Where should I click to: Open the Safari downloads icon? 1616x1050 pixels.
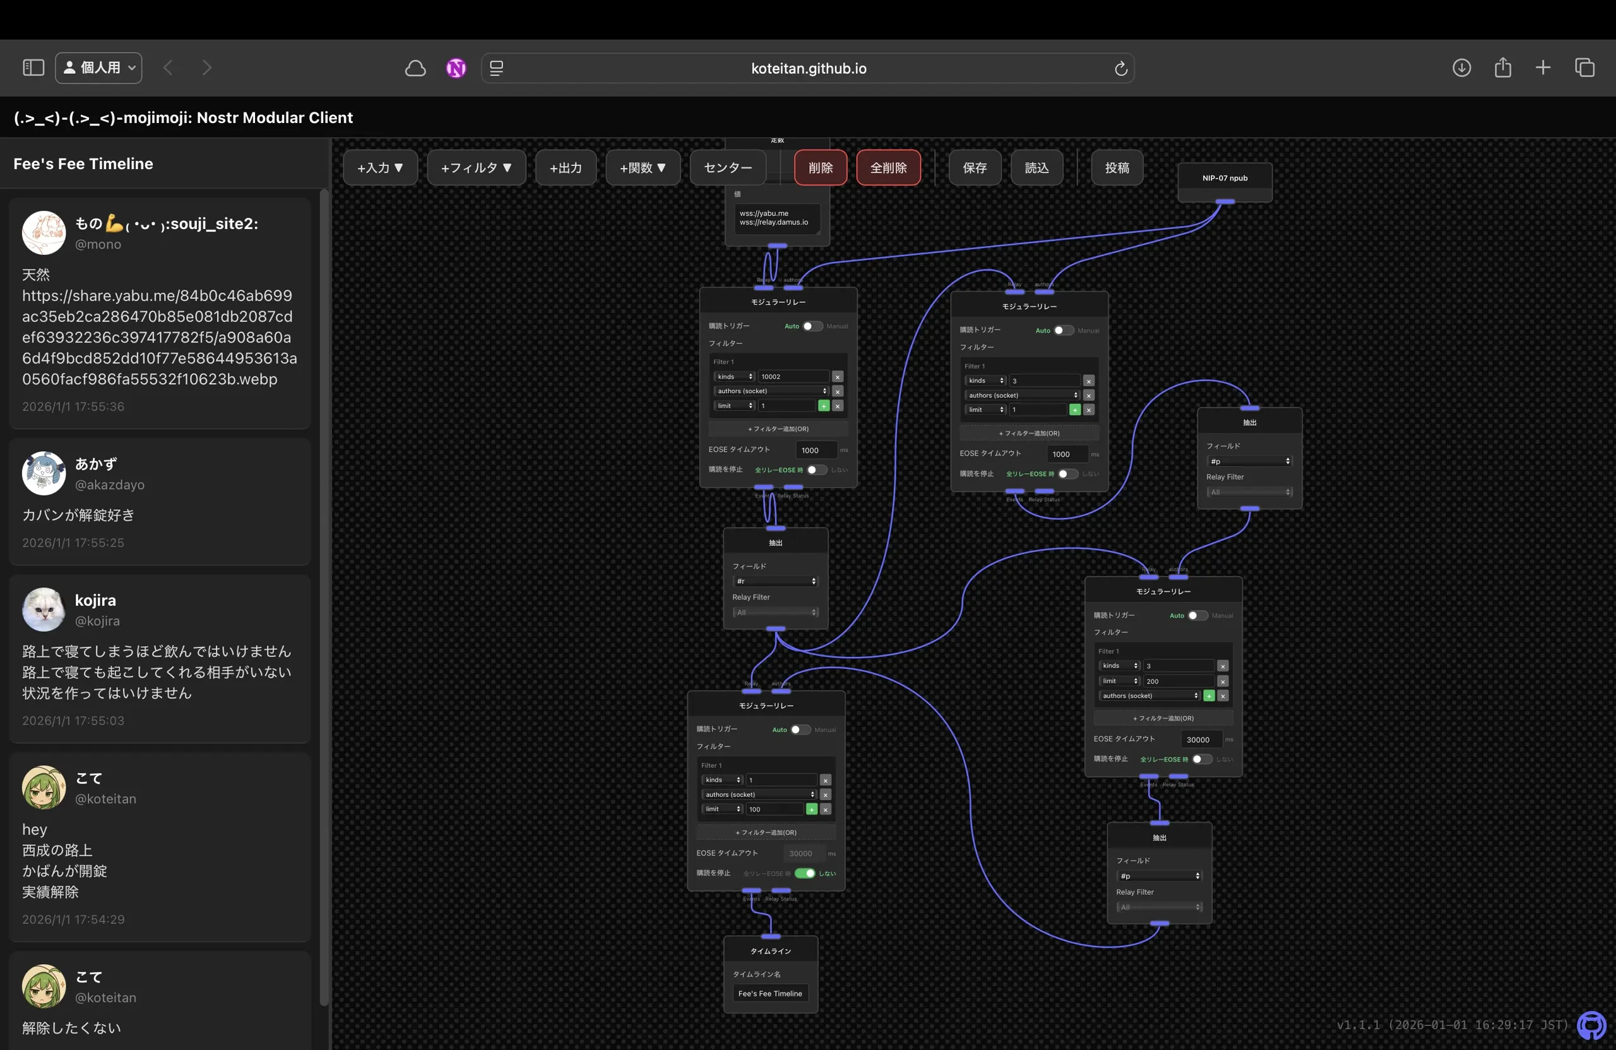(1461, 68)
